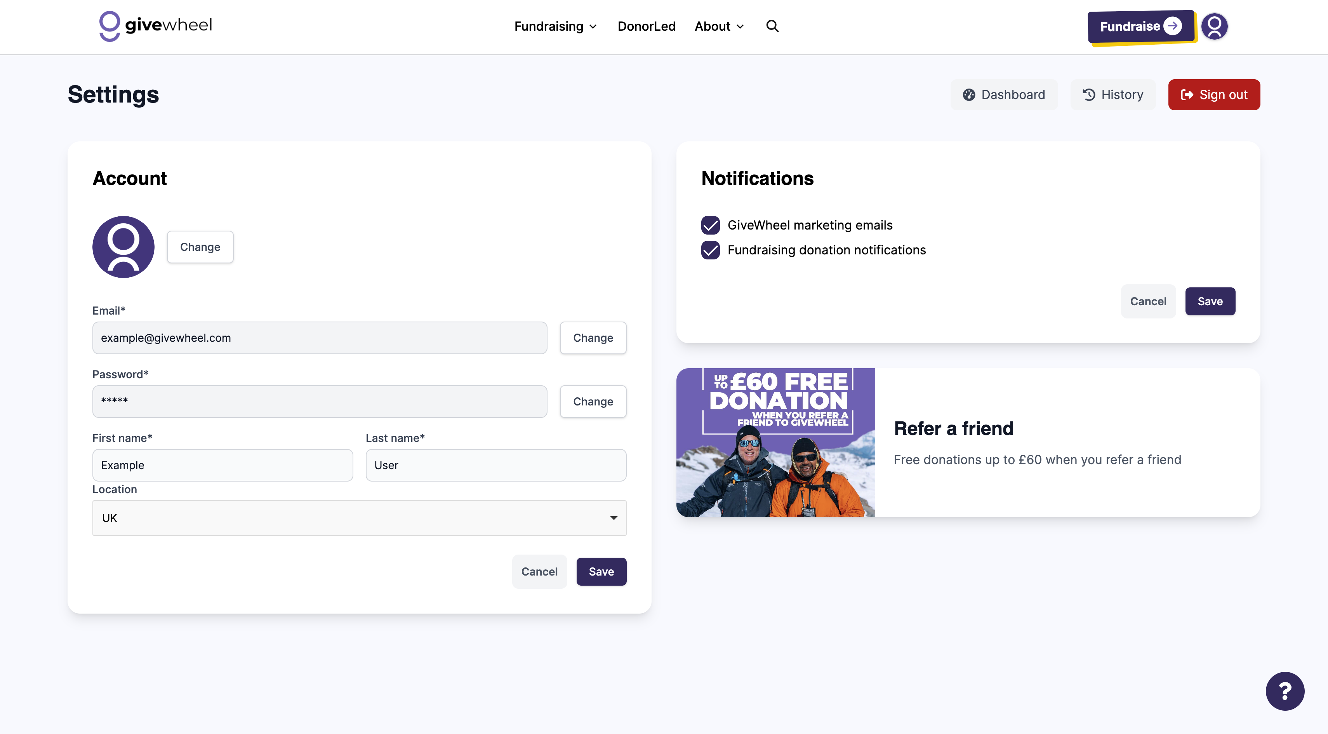The image size is (1328, 734).
Task: Open History via clock icon button
Action: point(1112,95)
